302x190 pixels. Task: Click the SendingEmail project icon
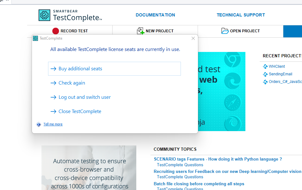(x=265, y=74)
